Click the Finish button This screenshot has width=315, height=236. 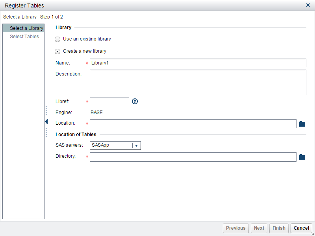(x=279, y=228)
